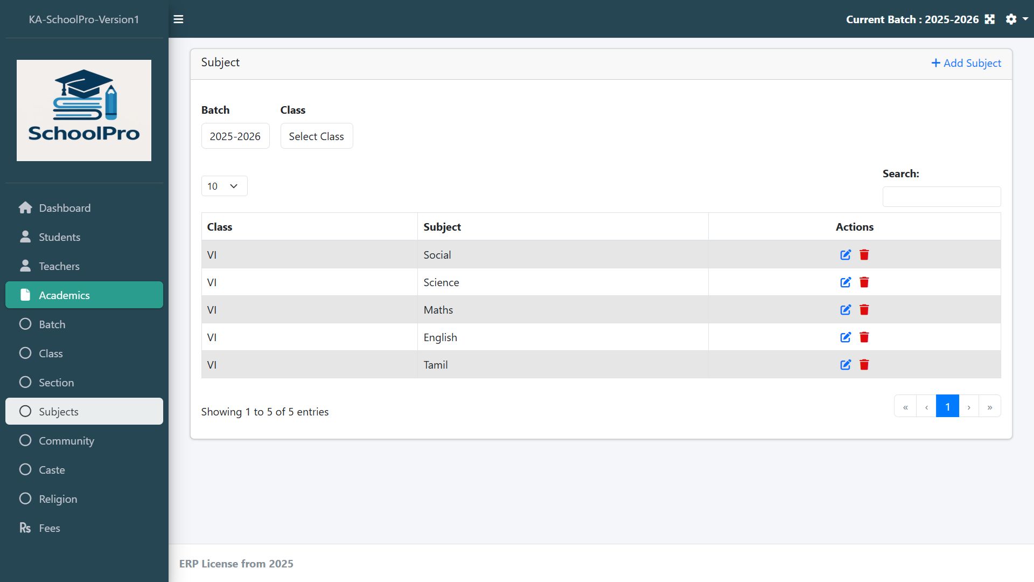Go to next page in pagination
This screenshot has height=582, width=1034.
[x=969, y=407]
